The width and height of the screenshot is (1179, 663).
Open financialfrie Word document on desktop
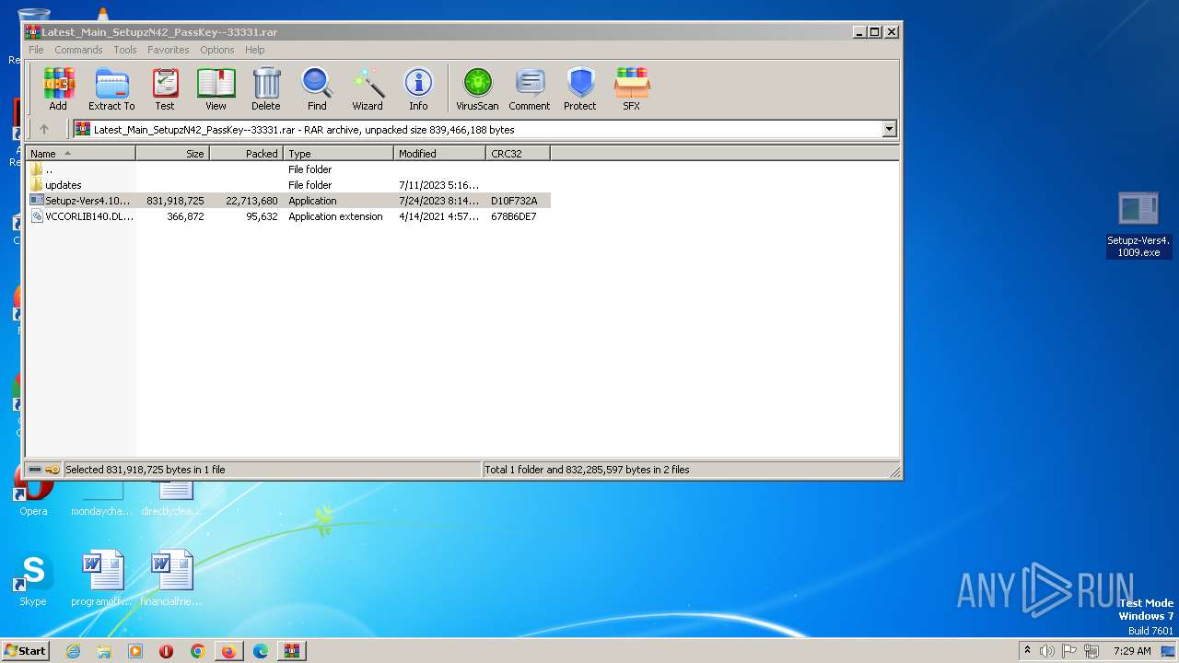pos(172,578)
